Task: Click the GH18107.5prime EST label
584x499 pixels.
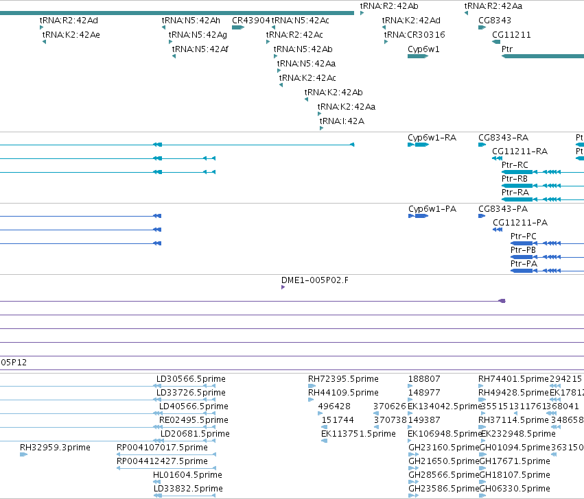Action: [515, 475]
